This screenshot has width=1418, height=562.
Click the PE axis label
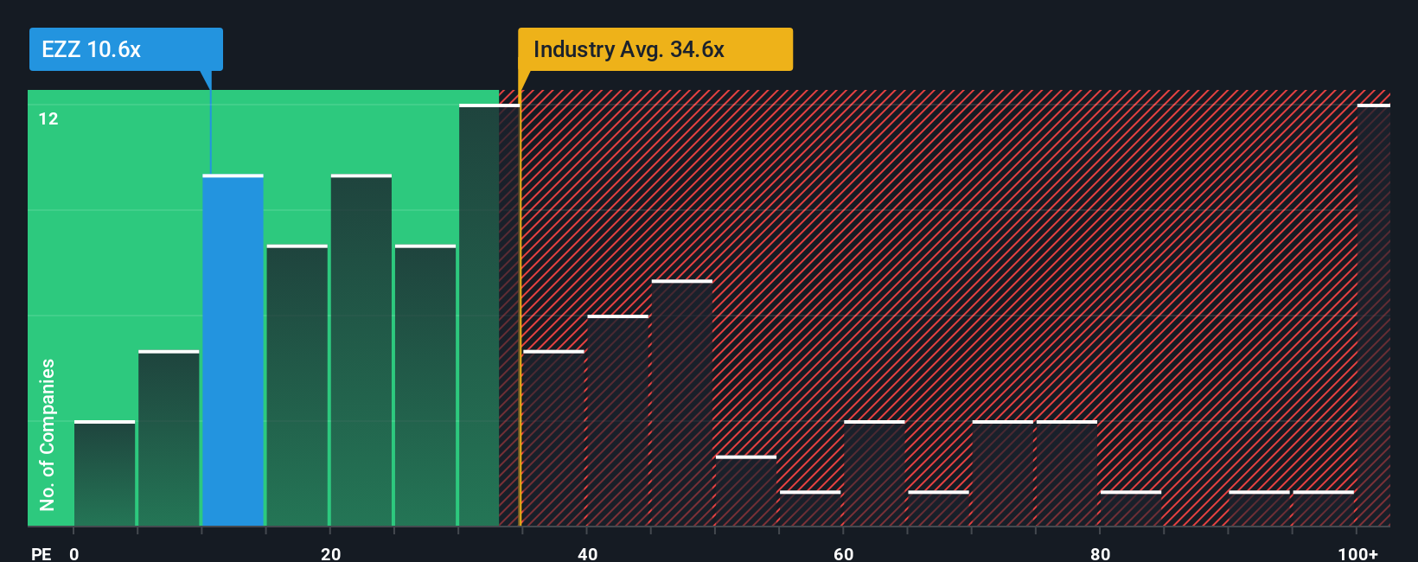[41, 553]
